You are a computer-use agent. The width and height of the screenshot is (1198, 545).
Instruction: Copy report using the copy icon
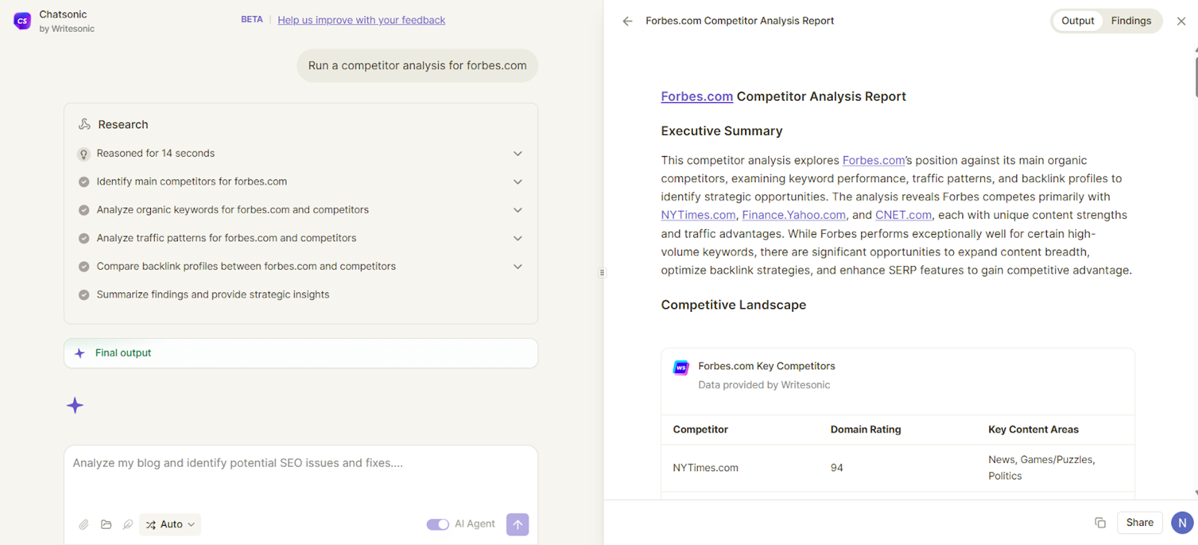point(1100,523)
